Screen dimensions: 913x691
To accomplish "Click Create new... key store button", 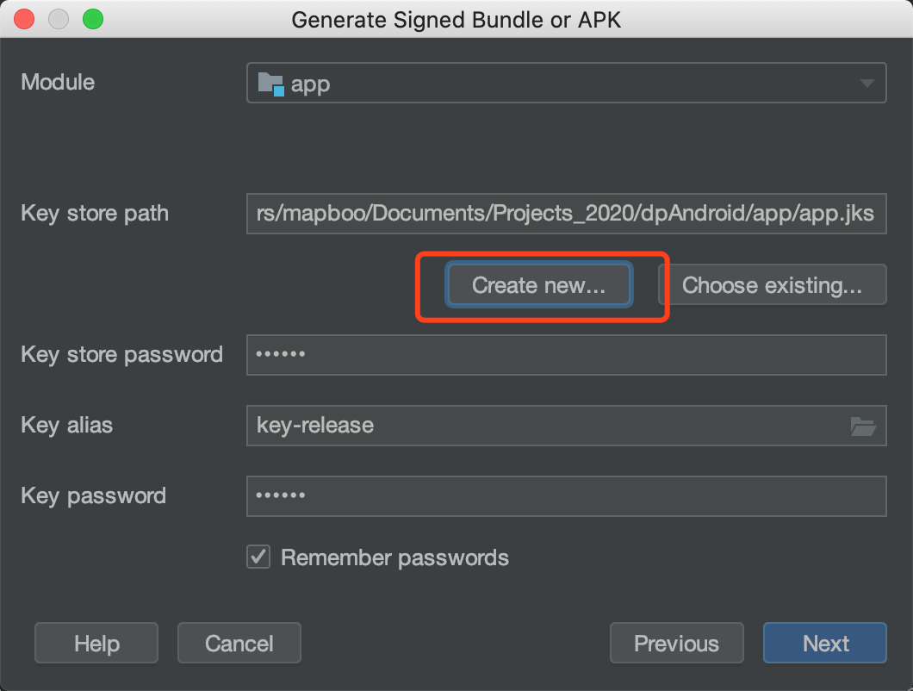I will [539, 285].
